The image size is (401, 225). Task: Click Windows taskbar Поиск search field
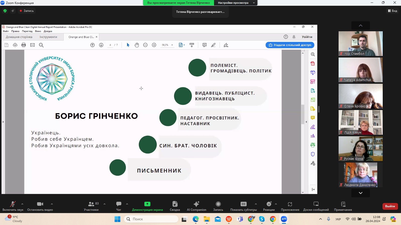click(151, 219)
